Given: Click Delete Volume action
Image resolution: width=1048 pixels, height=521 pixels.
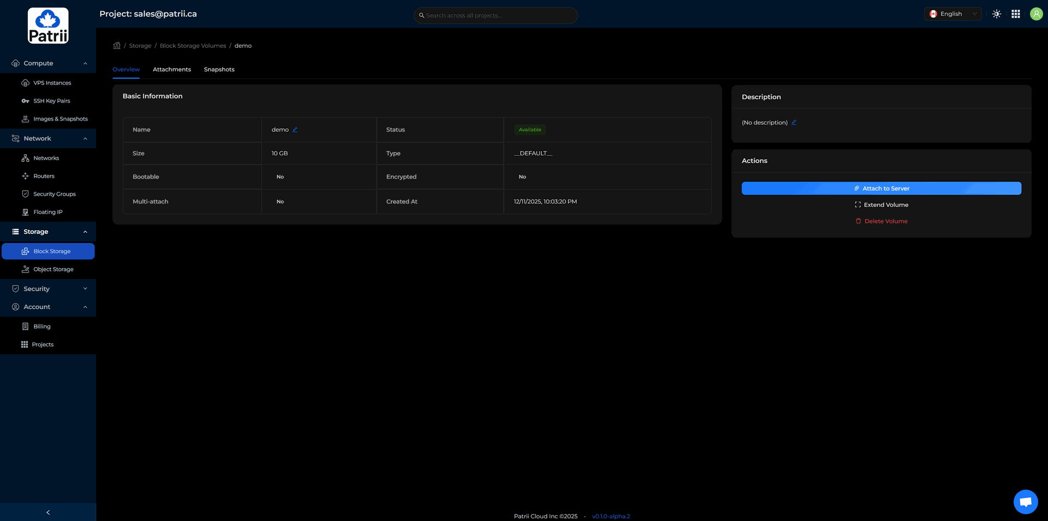Looking at the screenshot, I should click(881, 221).
